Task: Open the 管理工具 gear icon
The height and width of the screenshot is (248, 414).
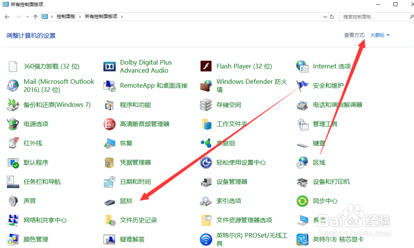Action: (x=303, y=124)
